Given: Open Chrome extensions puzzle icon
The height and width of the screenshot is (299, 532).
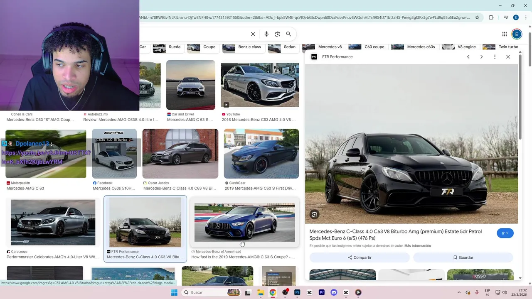Looking at the screenshot, I should pyautogui.click(x=491, y=17).
